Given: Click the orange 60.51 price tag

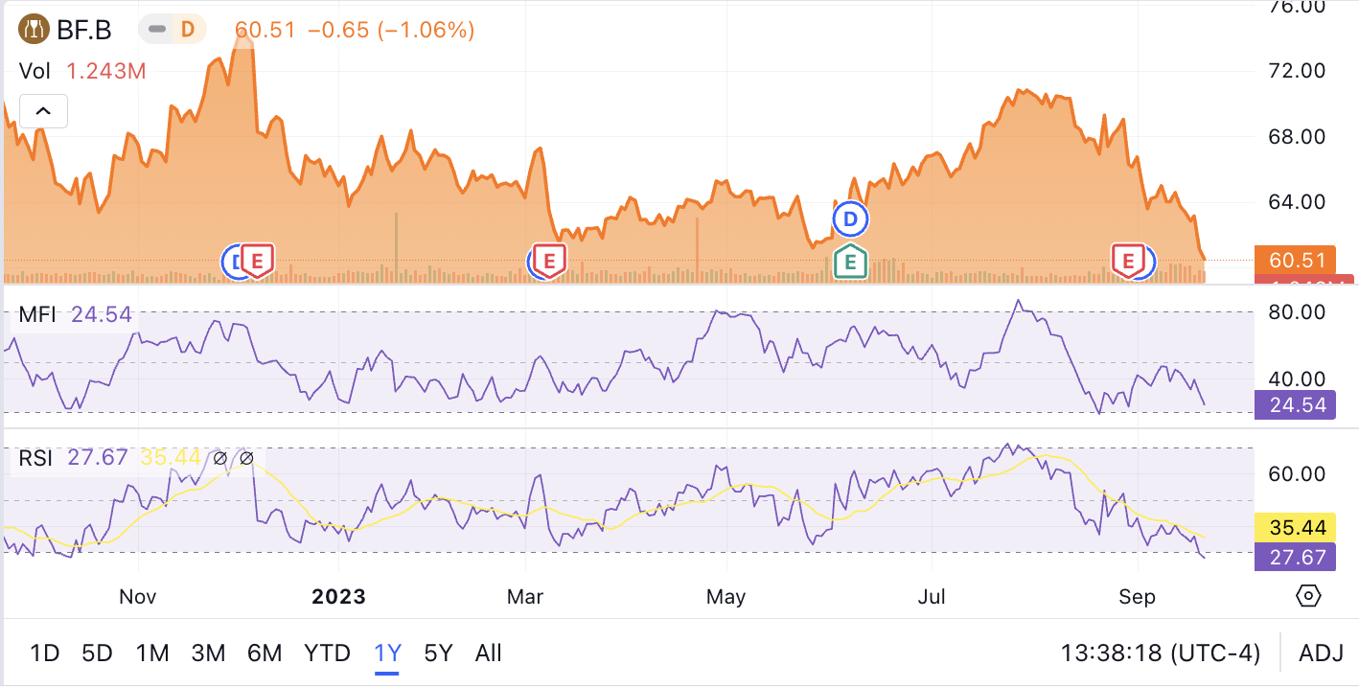Looking at the screenshot, I should pyautogui.click(x=1295, y=260).
